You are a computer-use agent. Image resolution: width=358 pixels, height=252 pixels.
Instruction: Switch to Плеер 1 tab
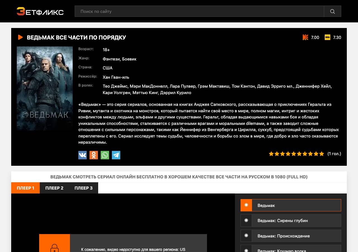[25, 188]
